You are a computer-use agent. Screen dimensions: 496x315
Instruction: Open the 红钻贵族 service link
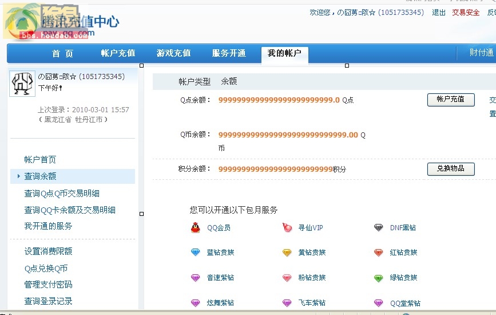click(403, 253)
